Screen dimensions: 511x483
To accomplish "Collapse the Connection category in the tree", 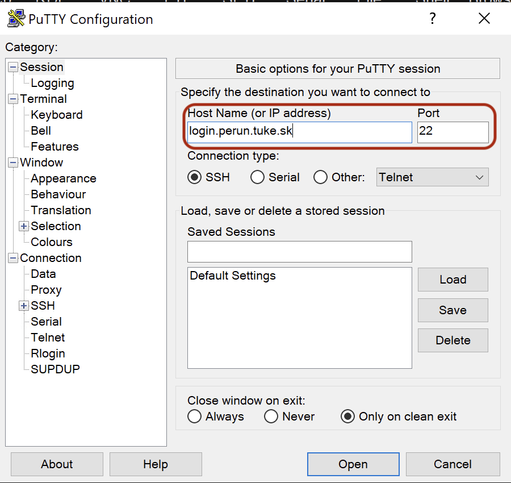I will (12, 257).
